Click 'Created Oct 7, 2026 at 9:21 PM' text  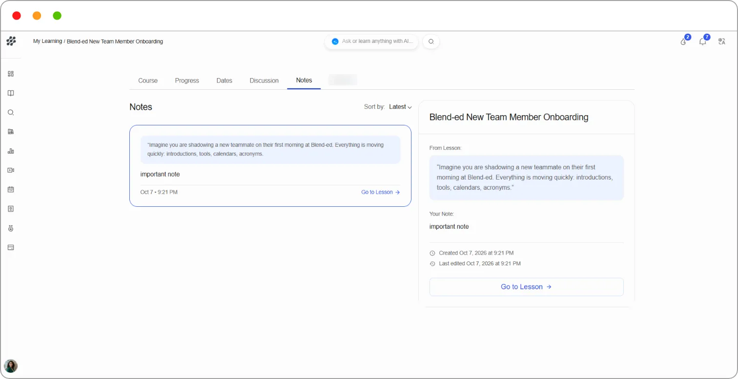pos(476,253)
